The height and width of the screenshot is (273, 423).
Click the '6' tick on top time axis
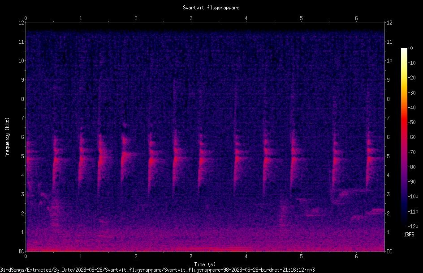pyautogui.click(x=356, y=18)
